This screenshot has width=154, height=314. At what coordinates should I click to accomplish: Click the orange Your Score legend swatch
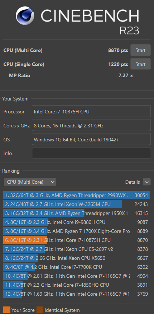[7, 310]
